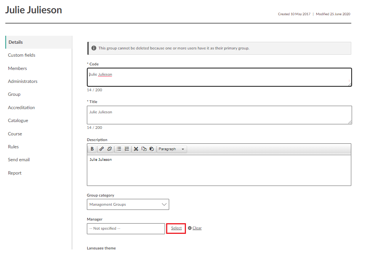Open the Paragraph format dropdown
This screenshot has height=254, width=365.
pos(171,149)
